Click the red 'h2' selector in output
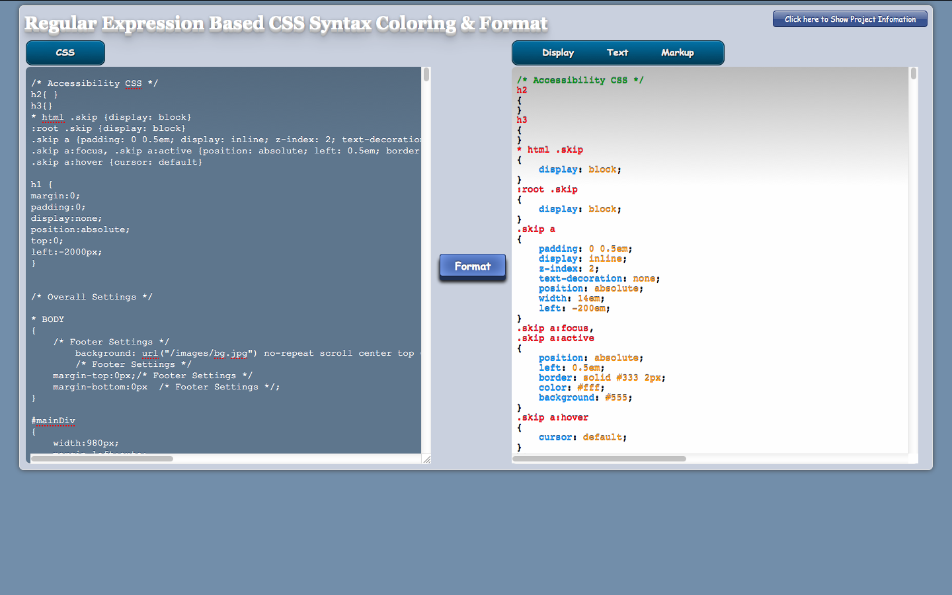Viewport: 952px width, 595px height. (522, 90)
